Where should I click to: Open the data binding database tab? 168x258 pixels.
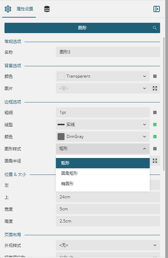[x=47, y=9]
